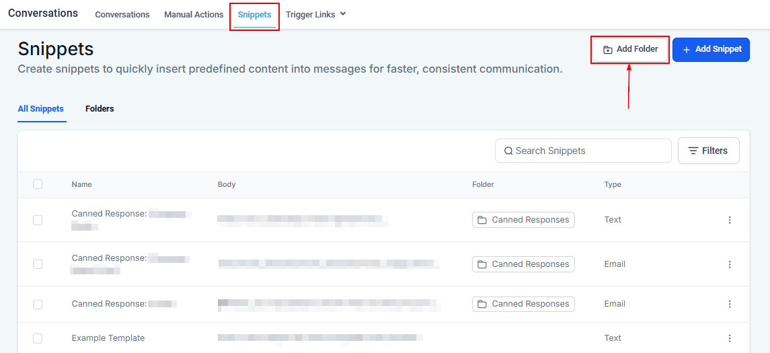Open three-dot menu for third snippet row

730,304
